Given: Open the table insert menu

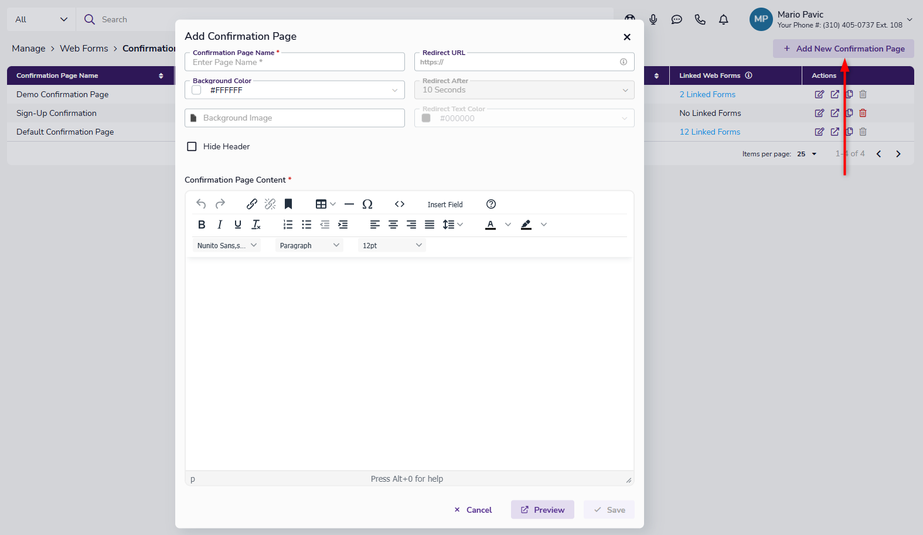Looking at the screenshot, I should (x=325, y=204).
